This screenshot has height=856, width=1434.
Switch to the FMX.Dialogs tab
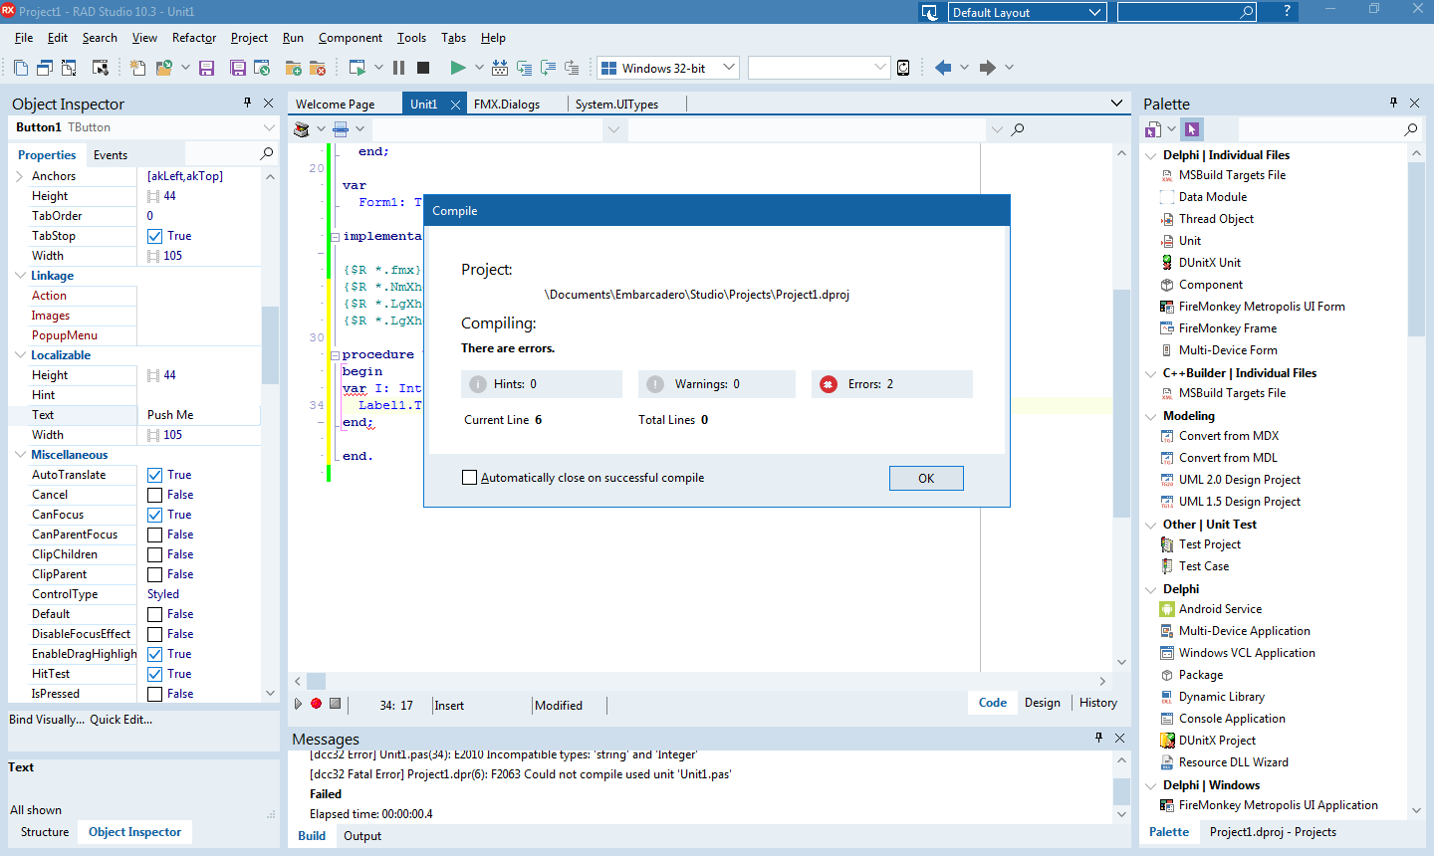(506, 105)
